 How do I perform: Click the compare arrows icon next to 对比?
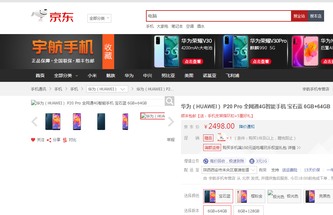65,140
